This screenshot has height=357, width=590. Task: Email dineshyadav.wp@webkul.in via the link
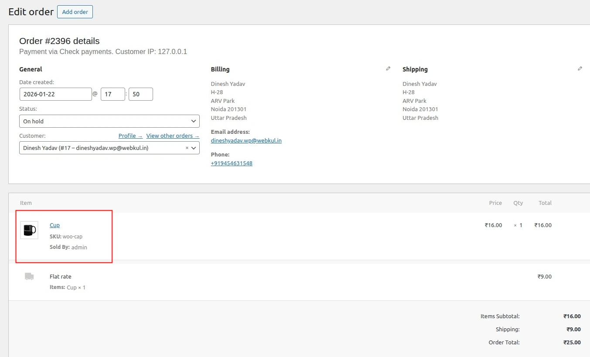pyautogui.click(x=246, y=140)
